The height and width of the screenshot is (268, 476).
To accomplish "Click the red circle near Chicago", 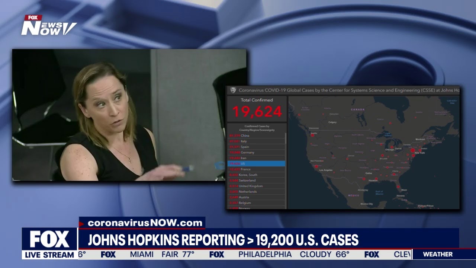I will click(392, 147).
